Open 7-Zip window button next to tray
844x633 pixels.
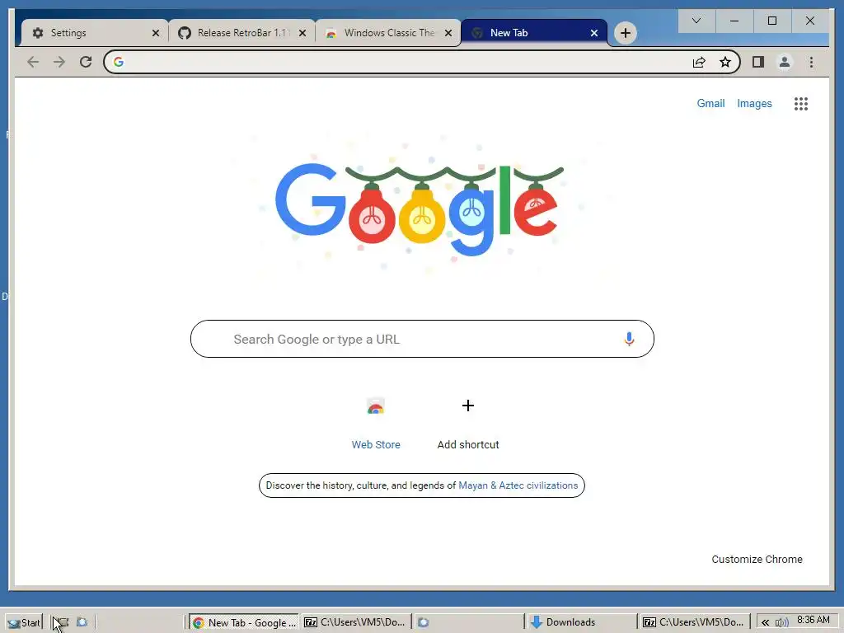click(694, 623)
